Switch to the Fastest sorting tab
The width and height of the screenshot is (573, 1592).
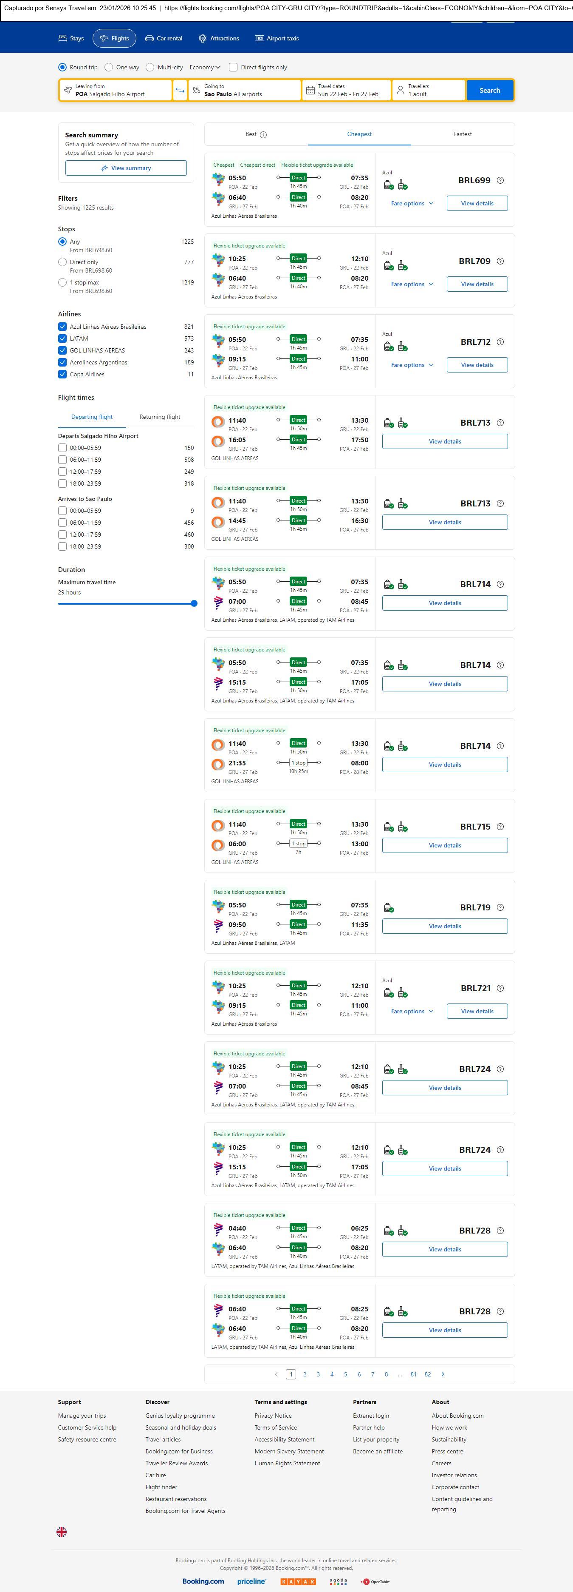(x=463, y=134)
